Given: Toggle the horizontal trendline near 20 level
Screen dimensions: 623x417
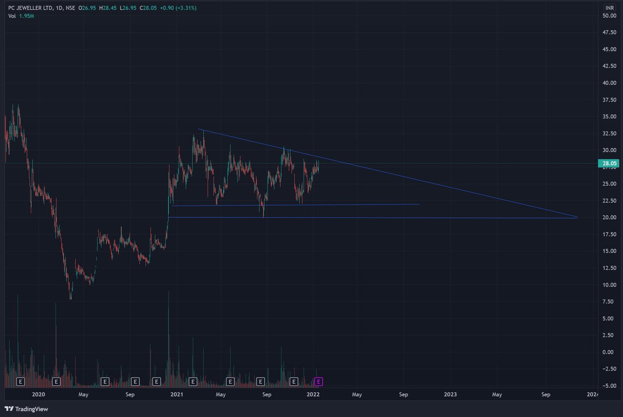Looking at the screenshot, I should (363, 218).
